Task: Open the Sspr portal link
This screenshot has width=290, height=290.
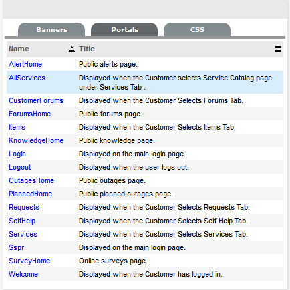Action: [17, 247]
